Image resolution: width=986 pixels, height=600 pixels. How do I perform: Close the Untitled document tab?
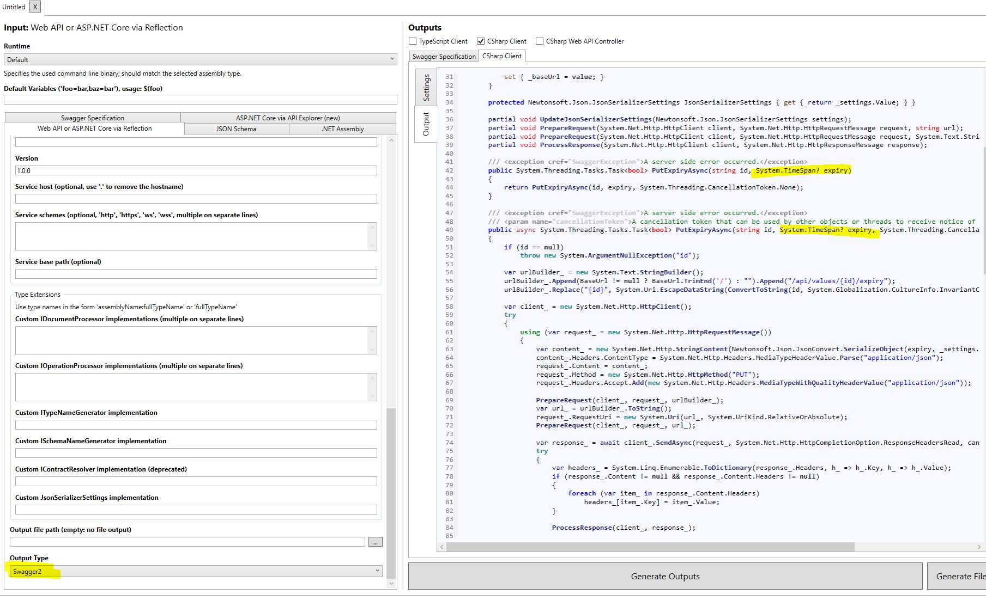(35, 7)
